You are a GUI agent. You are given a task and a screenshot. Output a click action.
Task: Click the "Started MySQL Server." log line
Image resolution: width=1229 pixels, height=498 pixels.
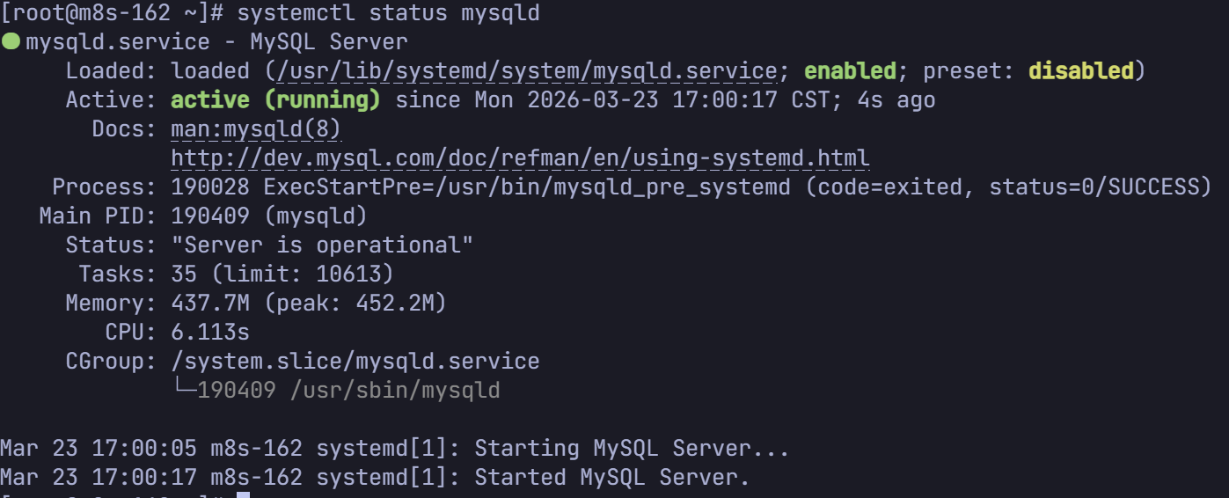pos(612,477)
